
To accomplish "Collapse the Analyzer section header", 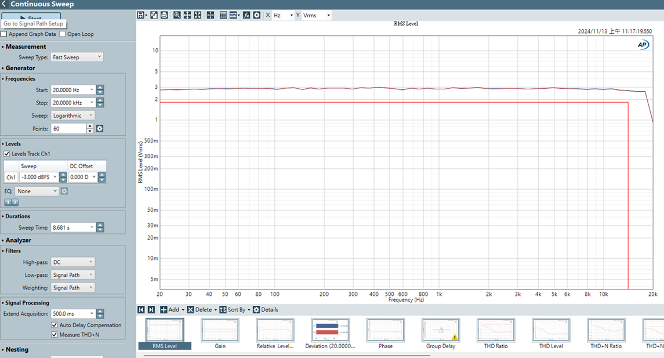I will point(18,240).
